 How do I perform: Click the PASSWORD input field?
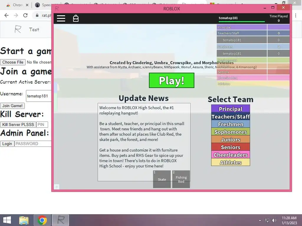[33, 144]
